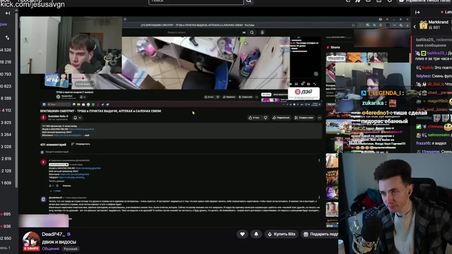Click chat username fraza16
The width and height of the screenshot is (452, 254).
(423, 144)
